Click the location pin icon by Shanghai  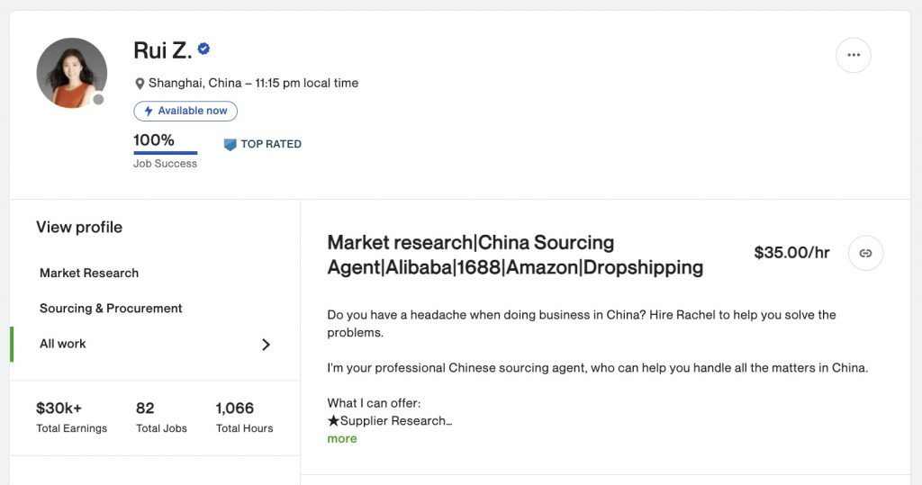(140, 84)
